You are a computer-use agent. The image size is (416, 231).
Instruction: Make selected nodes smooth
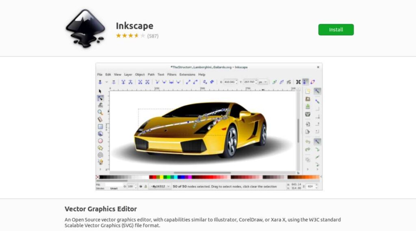point(164,82)
